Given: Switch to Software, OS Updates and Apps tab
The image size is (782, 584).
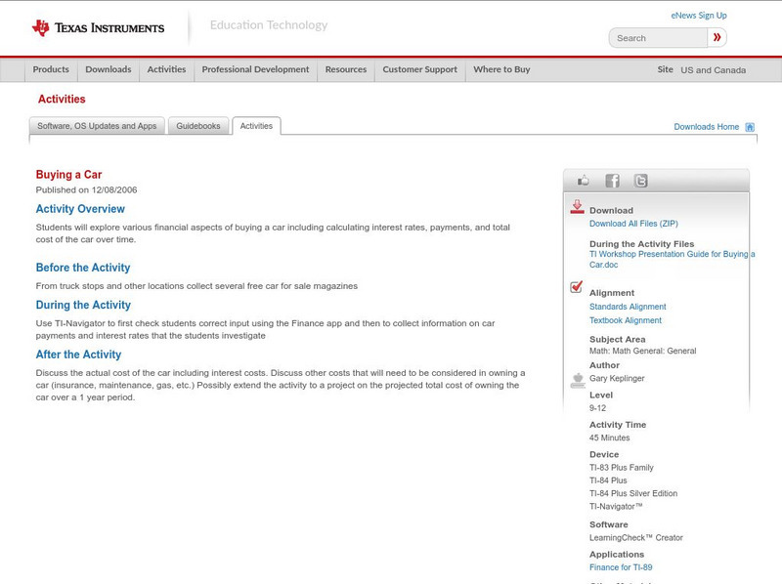Looking at the screenshot, I should pyautogui.click(x=97, y=126).
